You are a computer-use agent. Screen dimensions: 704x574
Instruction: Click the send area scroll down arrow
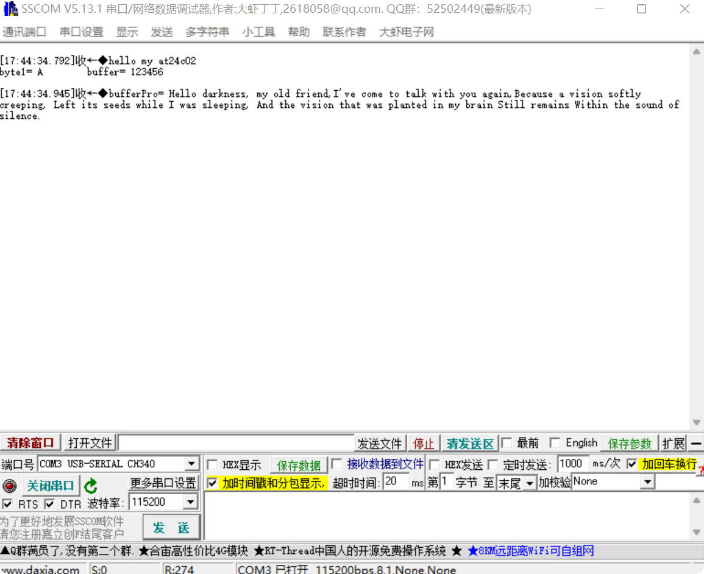tap(696, 533)
